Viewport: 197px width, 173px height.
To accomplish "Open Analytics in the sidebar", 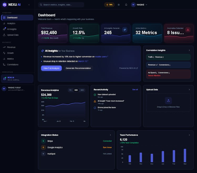I will (x=11, y=23).
